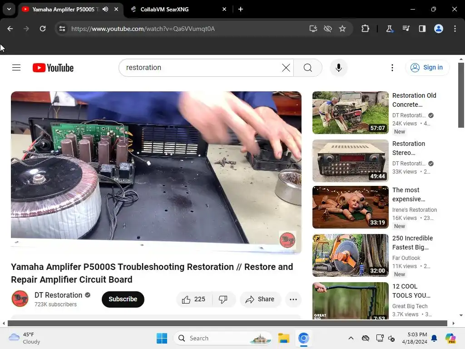Bookmark this page with star icon
The image size is (465, 349).
click(x=342, y=29)
